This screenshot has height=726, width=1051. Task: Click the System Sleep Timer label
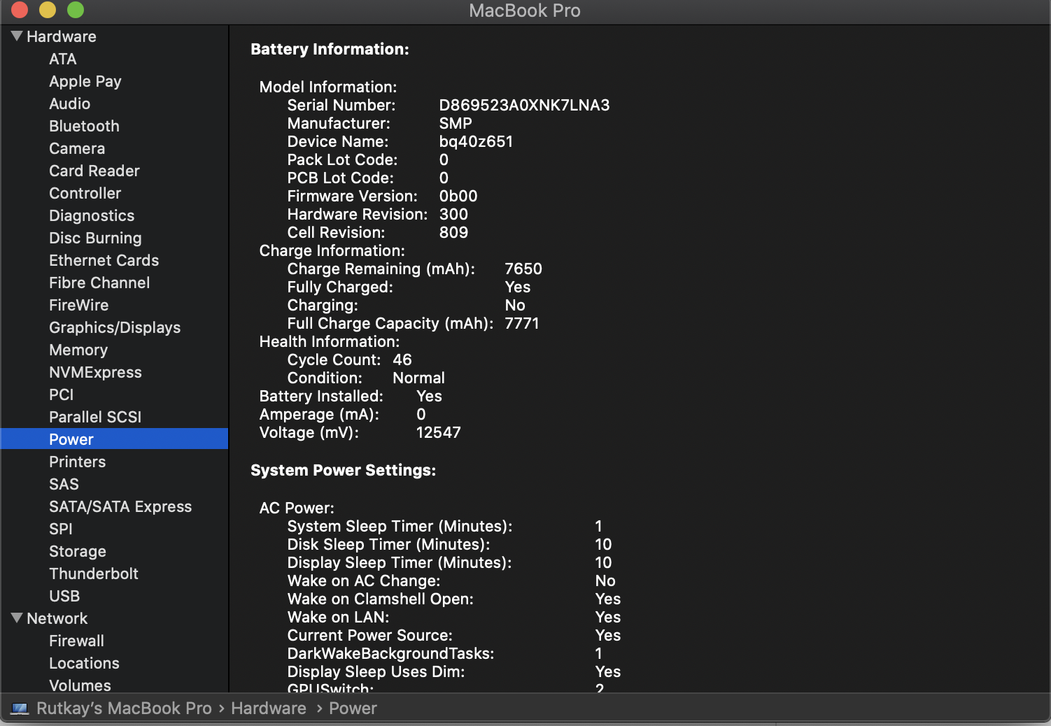tap(400, 526)
